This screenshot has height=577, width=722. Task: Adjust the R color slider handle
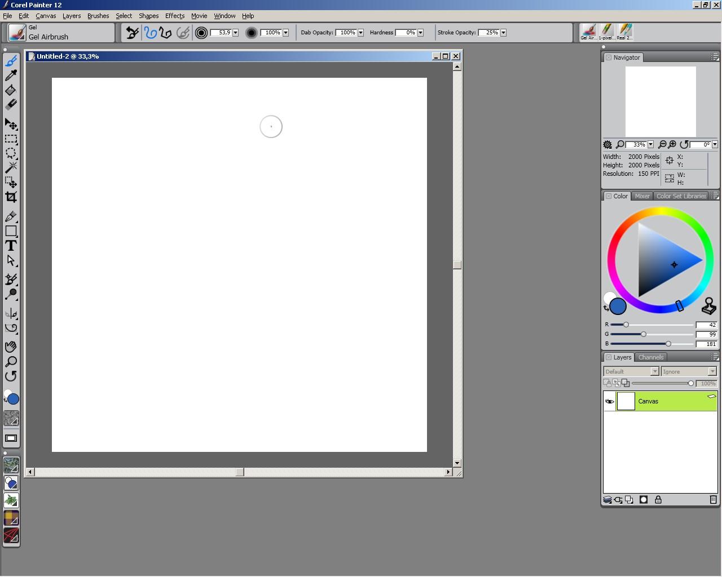[626, 325]
